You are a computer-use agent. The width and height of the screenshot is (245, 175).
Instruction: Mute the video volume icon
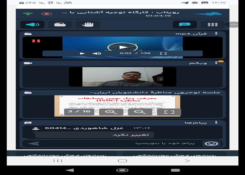click(97, 54)
